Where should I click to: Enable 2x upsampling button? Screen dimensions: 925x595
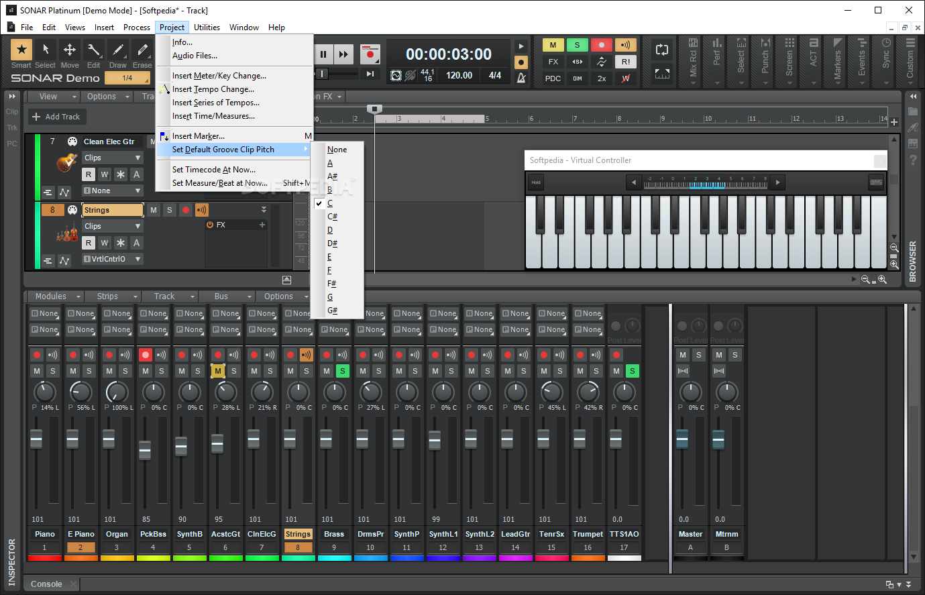point(602,78)
